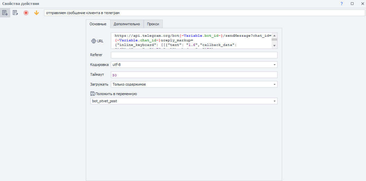Click the document-with-lightning toolbar icon

pyautogui.click(x=15, y=13)
